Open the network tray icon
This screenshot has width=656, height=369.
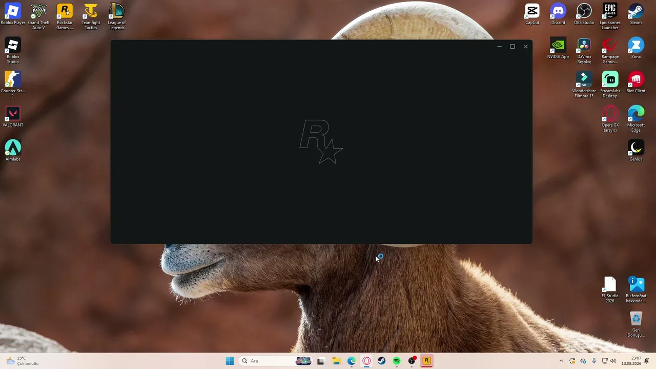pyautogui.click(x=605, y=361)
